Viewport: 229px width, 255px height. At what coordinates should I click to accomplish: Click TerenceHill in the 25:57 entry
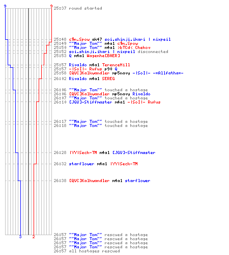coord(116,65)
